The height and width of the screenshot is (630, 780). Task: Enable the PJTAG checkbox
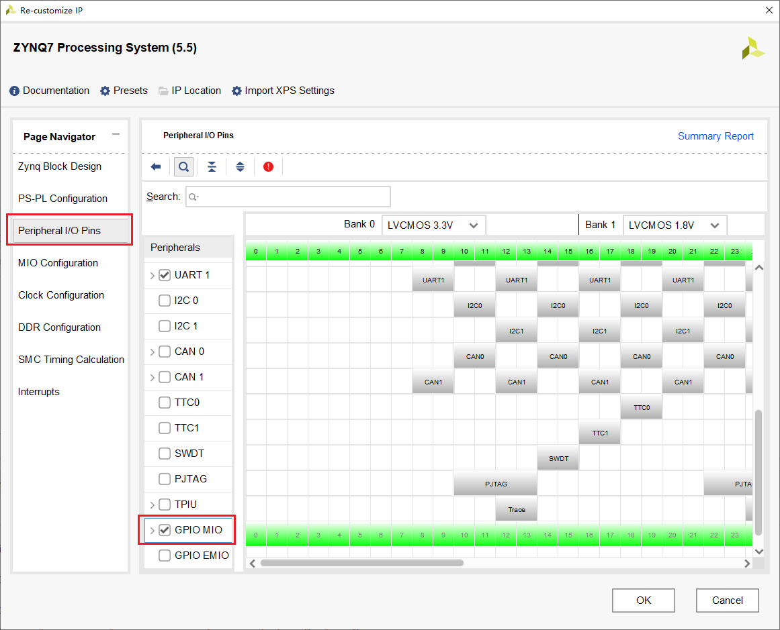[164, 479]
